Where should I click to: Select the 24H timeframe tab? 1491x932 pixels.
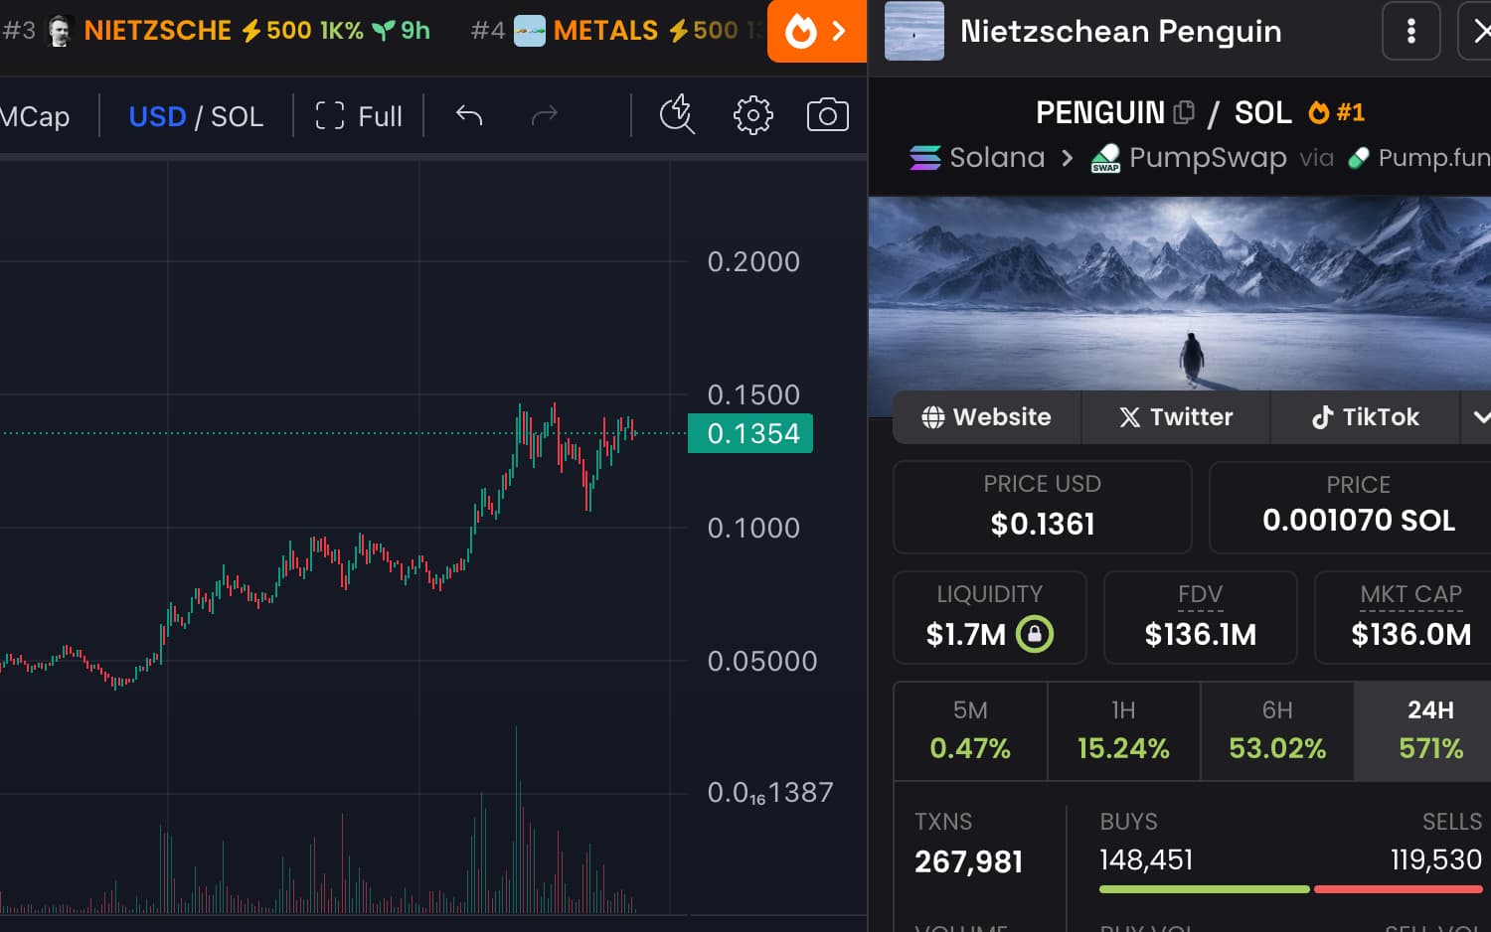[1429, 730]
